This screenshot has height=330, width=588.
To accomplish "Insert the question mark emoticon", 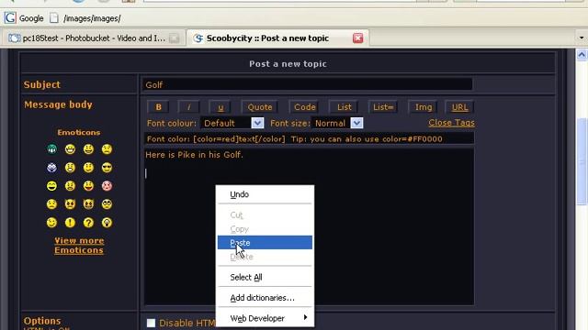I will [x=88, y=223].
